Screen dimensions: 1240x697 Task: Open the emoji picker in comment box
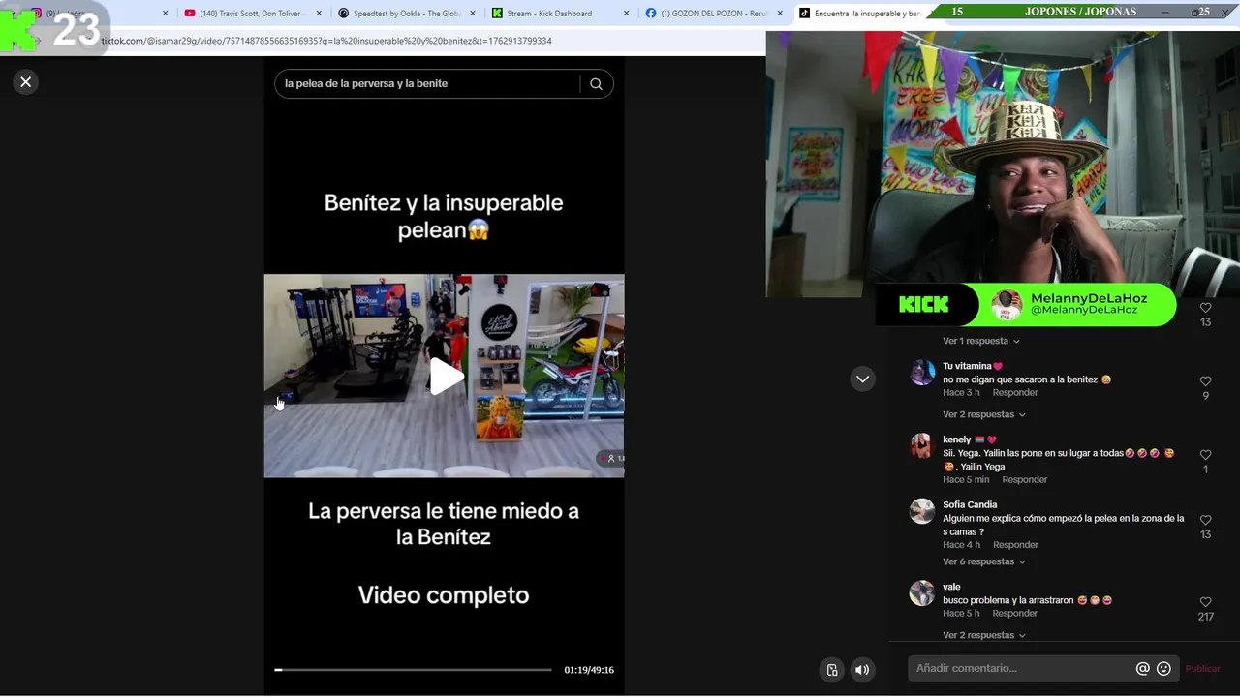coord(1163,669)
